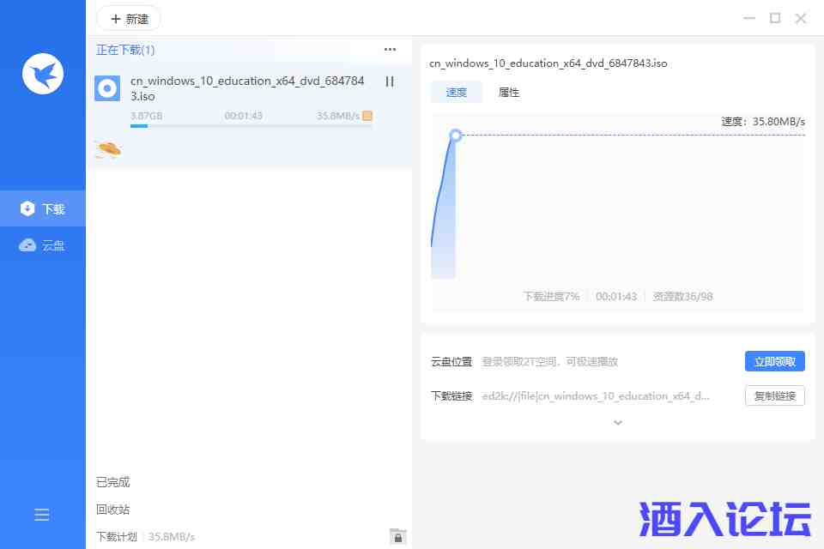
Task: Open the private space lock folder
Action: click(397, 536)
